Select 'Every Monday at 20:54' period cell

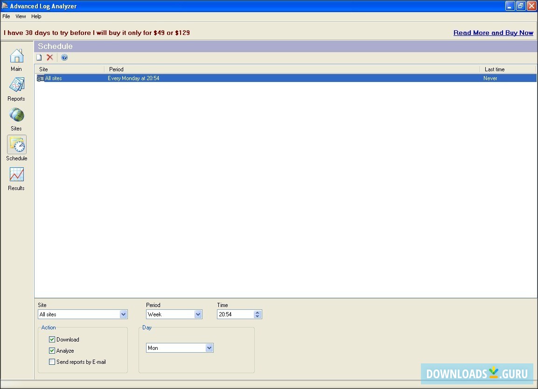click(133, 78)
